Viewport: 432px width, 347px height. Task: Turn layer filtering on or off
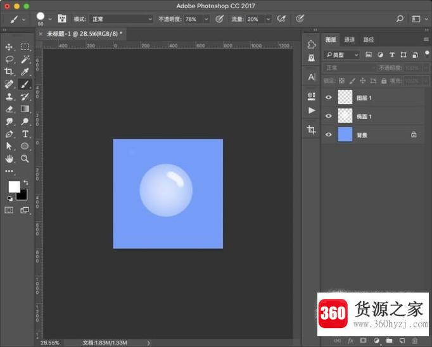click(x=427, y=53)
